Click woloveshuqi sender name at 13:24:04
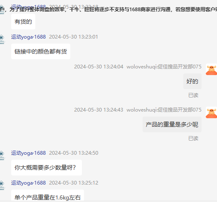217x202 pixels. (164, 67)
